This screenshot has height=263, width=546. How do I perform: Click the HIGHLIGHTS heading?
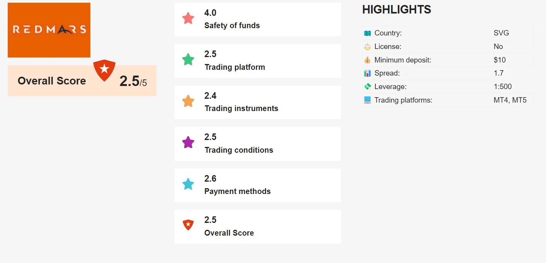coord(397,10)
